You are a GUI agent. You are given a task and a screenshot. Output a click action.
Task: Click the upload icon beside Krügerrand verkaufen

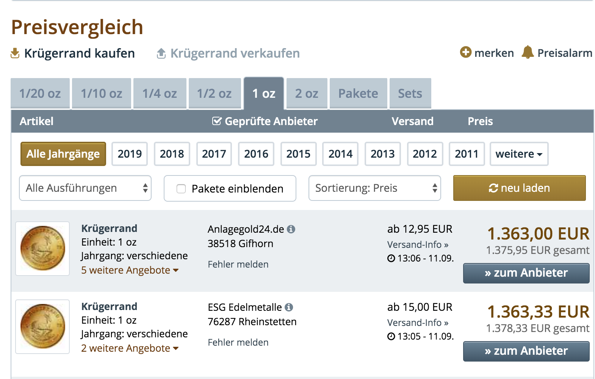point(161,54)
